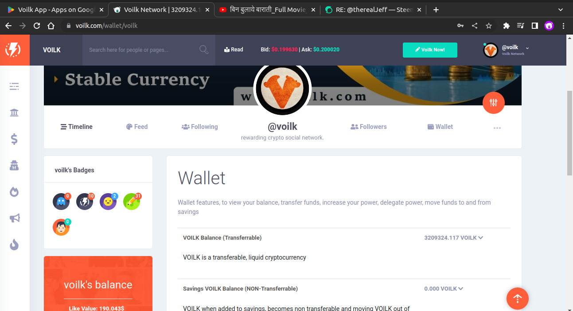Go to browser home page

tap(51, 26)
